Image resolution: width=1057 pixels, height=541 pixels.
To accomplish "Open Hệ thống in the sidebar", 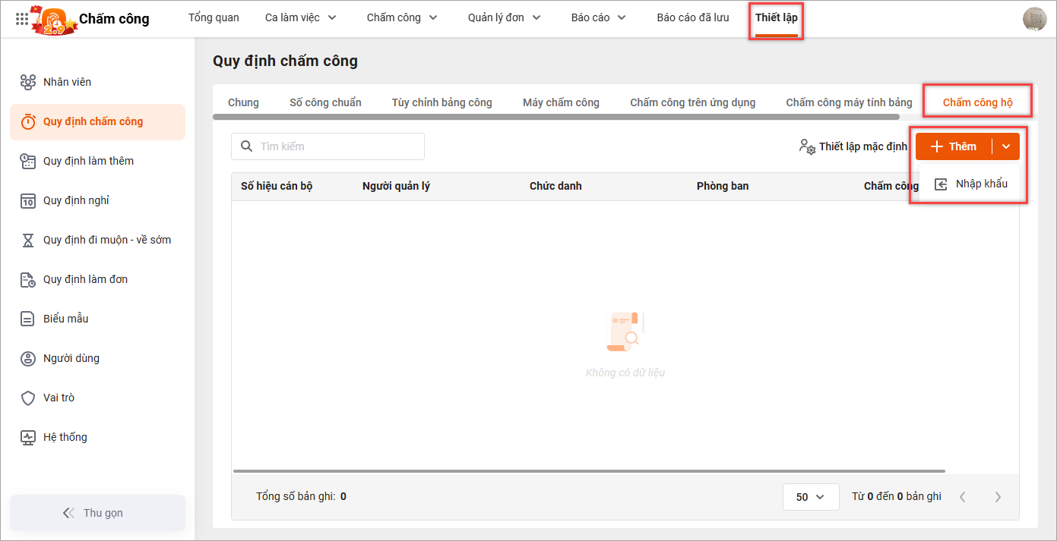I will (97, 437).
